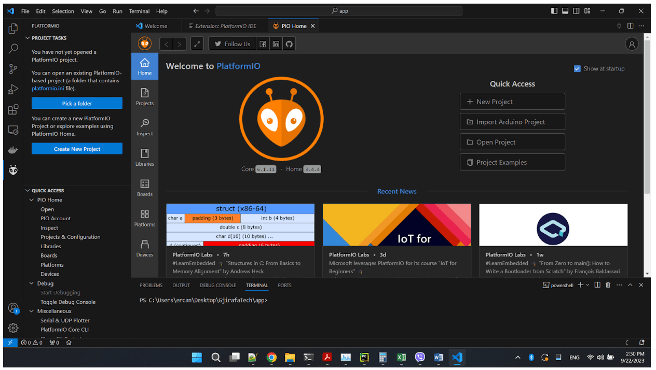Open more editor actions ellipsis

point(641,26)
